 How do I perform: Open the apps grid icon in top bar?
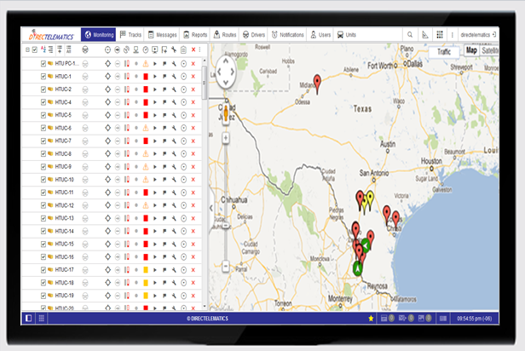click(x=439, y=35)
